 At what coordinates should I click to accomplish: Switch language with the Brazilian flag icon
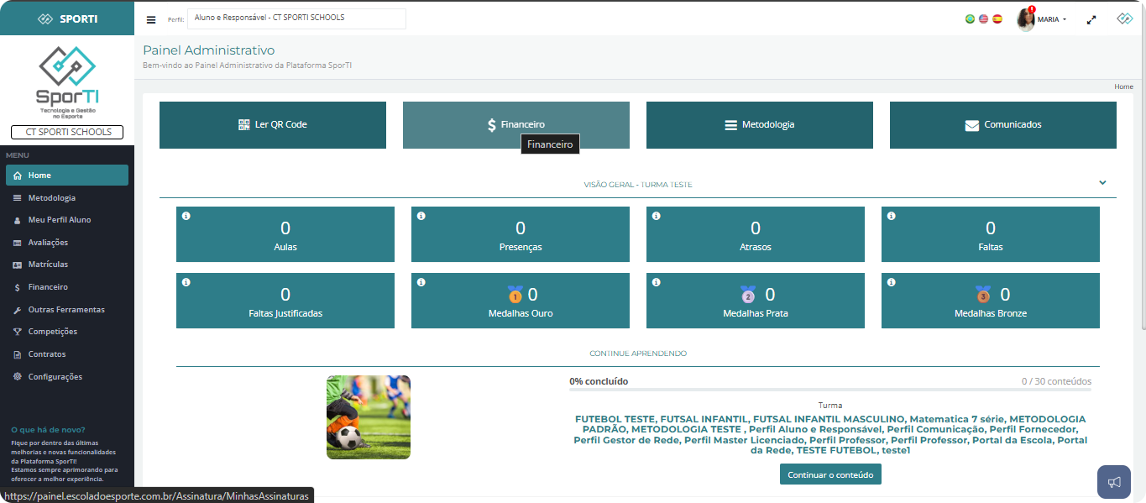tap(970, 19)
